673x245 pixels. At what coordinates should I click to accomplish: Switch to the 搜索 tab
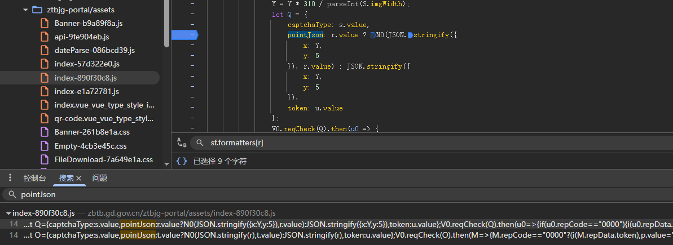(x=66, y=178)
